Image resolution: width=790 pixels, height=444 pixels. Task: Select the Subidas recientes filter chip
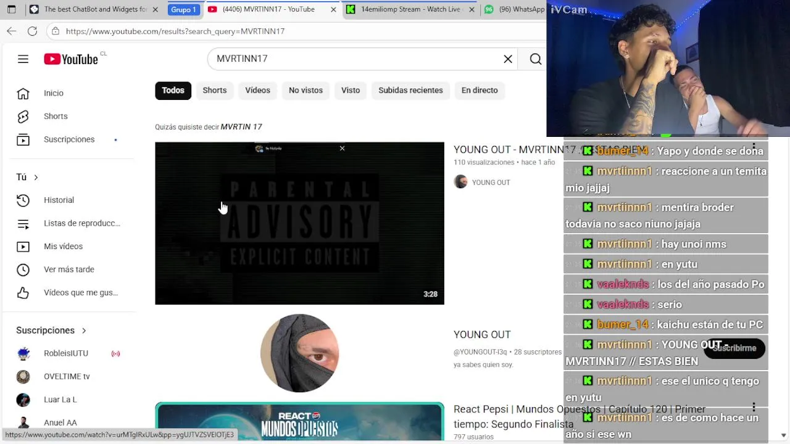pyautogui.click(x=410, y=90)
